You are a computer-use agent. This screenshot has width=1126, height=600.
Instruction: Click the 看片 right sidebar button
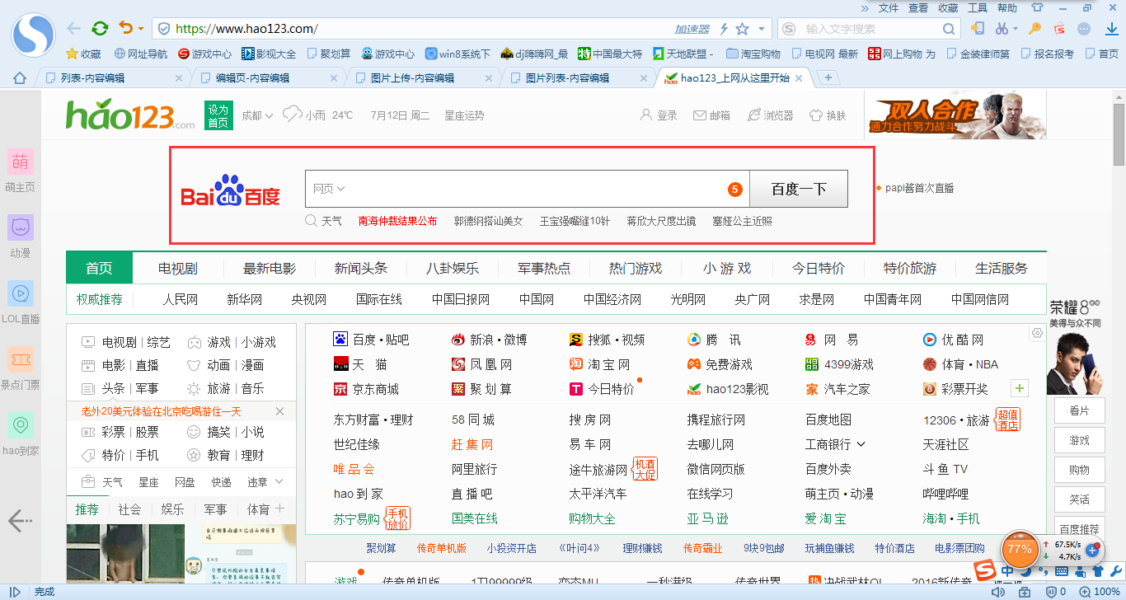pyautogui.click(x=1079, y=410)
